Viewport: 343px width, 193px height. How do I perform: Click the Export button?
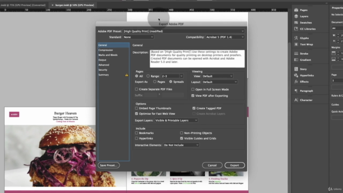point(235,165)
